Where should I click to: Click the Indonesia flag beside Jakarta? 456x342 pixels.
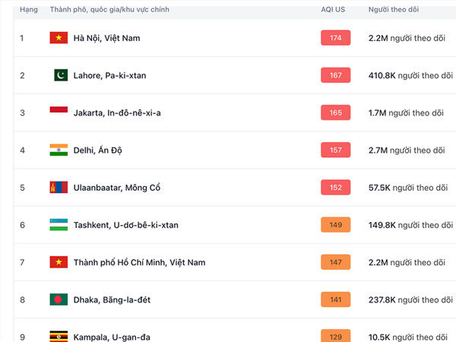click(x=59, y=112)
